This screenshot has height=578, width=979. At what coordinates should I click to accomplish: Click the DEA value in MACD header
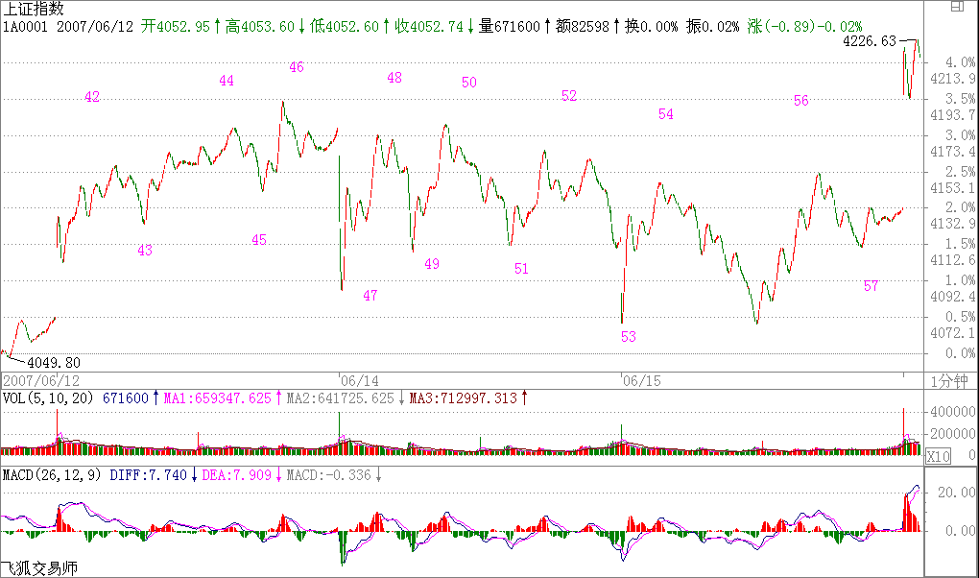coord(237,474)
